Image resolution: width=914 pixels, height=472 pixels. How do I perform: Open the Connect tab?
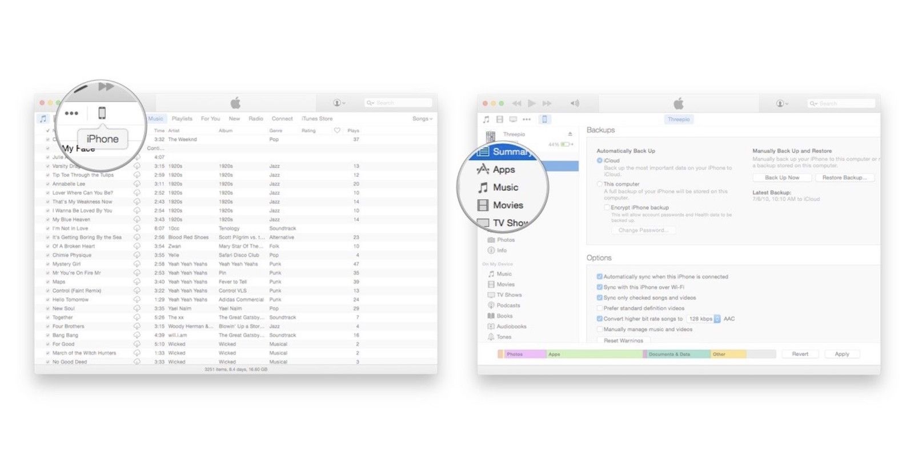coord(282,119)
